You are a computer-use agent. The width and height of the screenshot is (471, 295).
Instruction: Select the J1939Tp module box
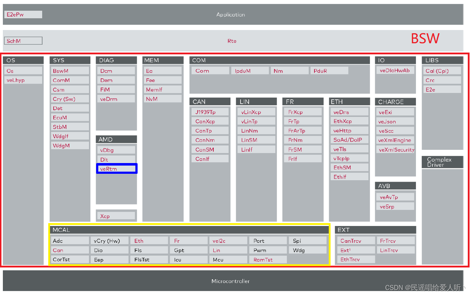point(210,112)
